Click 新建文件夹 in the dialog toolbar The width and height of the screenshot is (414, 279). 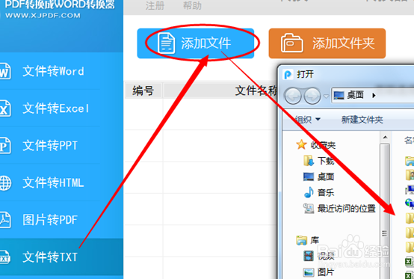[x=362, y=120]
